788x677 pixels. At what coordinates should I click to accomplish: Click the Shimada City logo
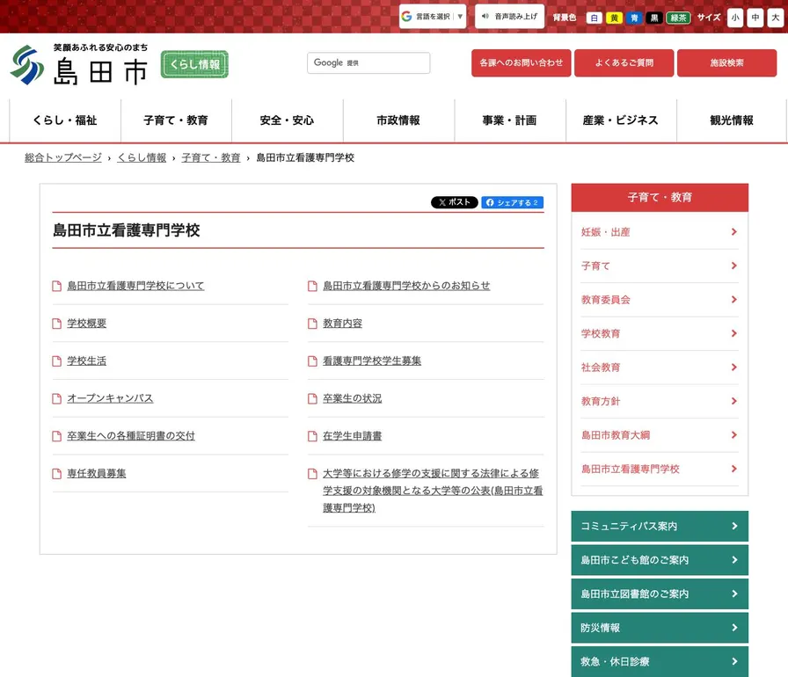tap(79, 65)
